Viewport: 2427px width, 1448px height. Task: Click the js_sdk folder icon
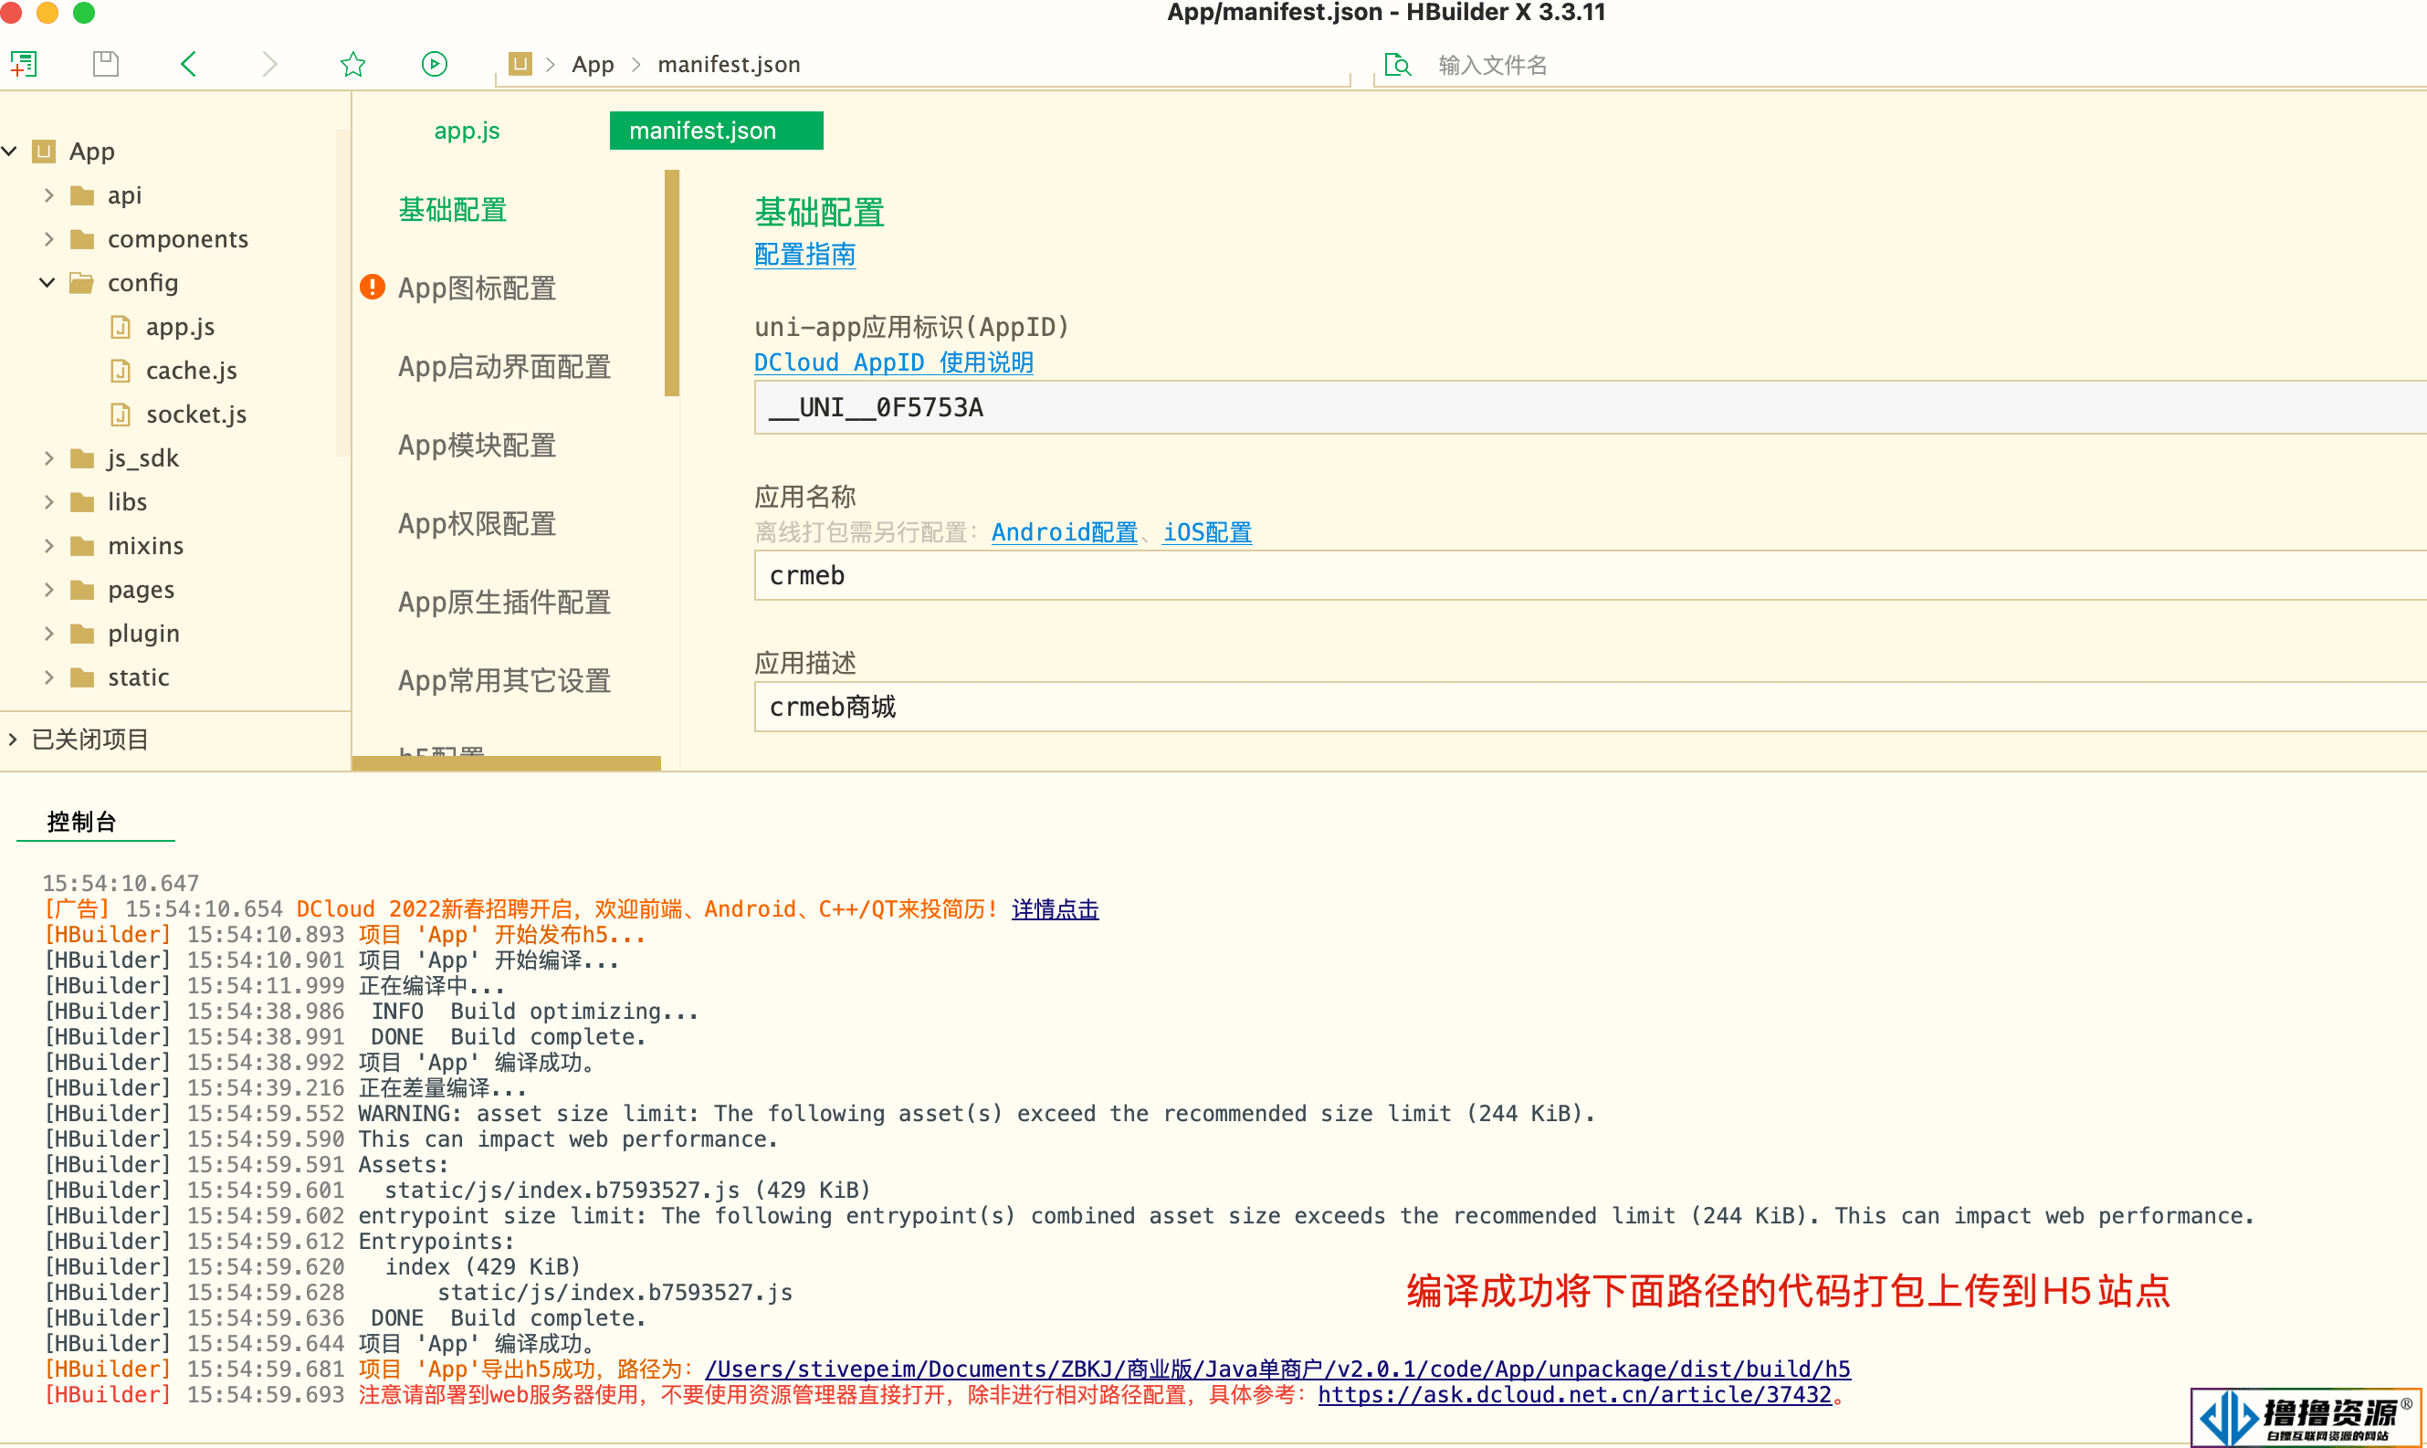point(83,458)
